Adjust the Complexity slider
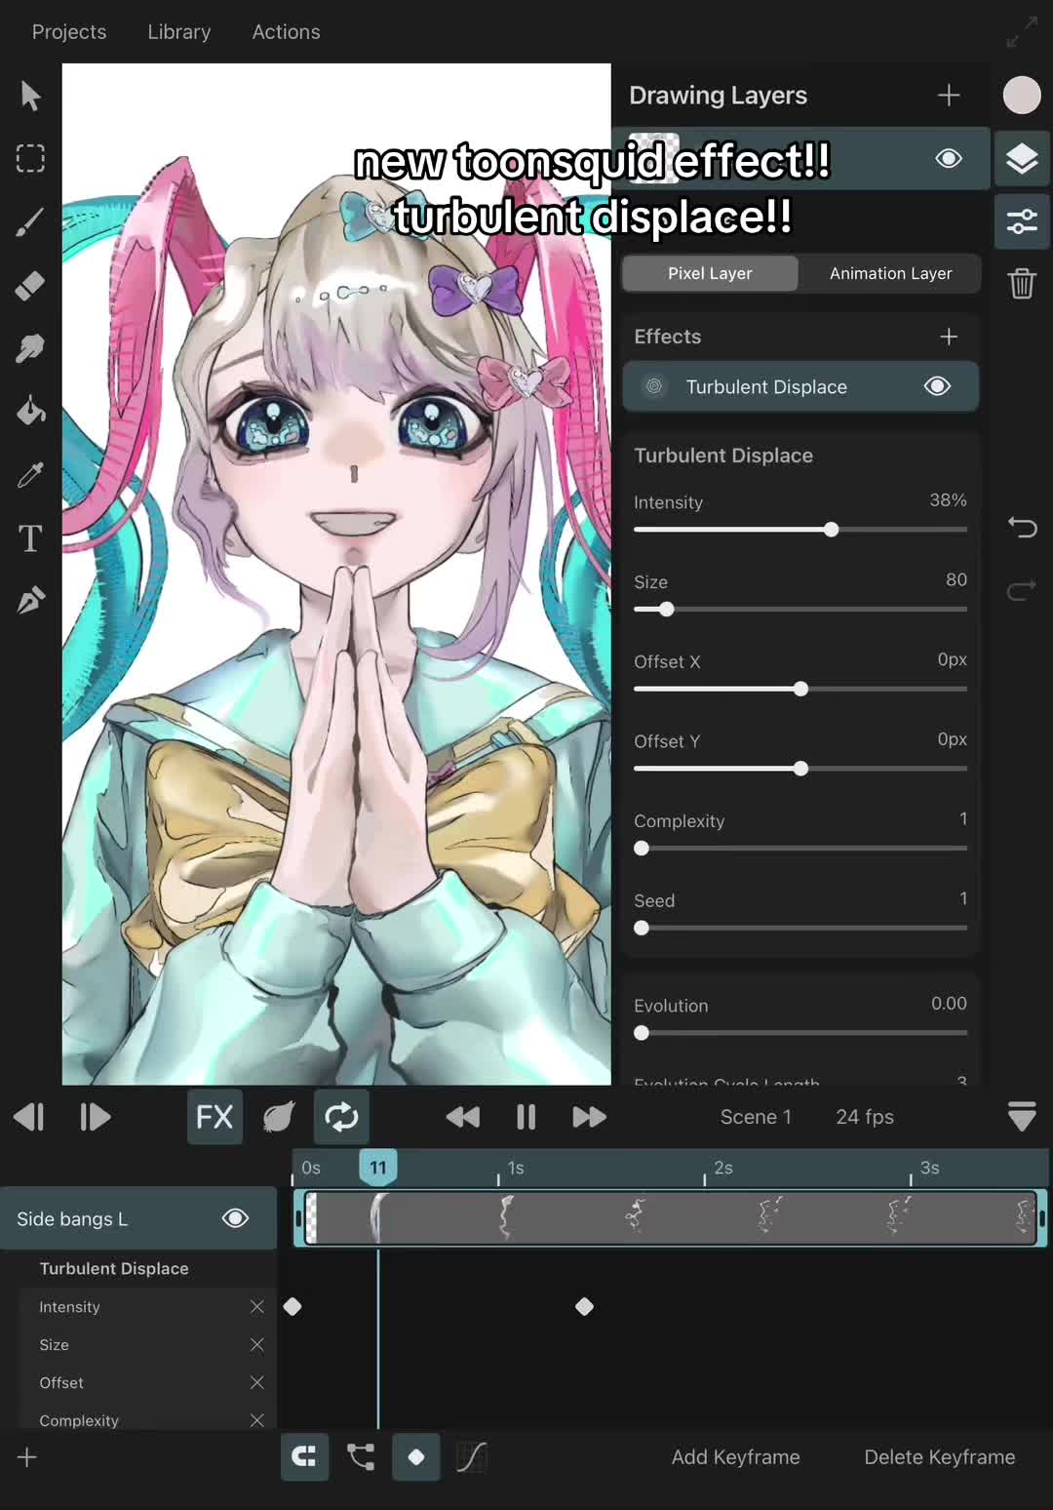 (x=642, y=849)
